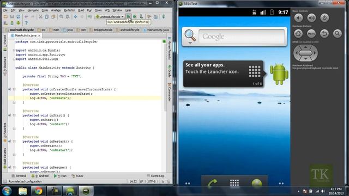
Task: Open the Android tool window at the bottom
Action: tap(40, 176)
